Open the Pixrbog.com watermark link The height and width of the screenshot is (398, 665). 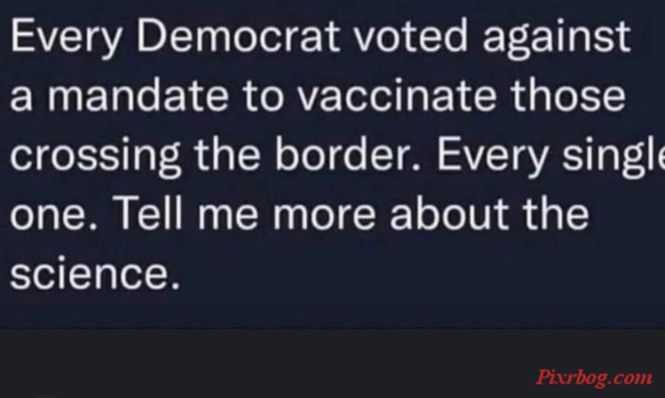click(594, 377)
